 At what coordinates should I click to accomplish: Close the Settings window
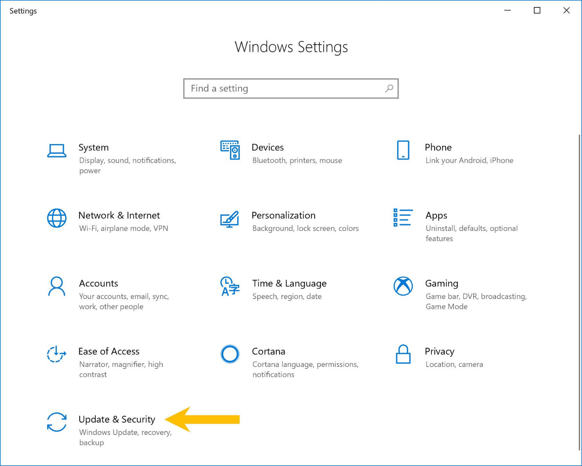566,10
